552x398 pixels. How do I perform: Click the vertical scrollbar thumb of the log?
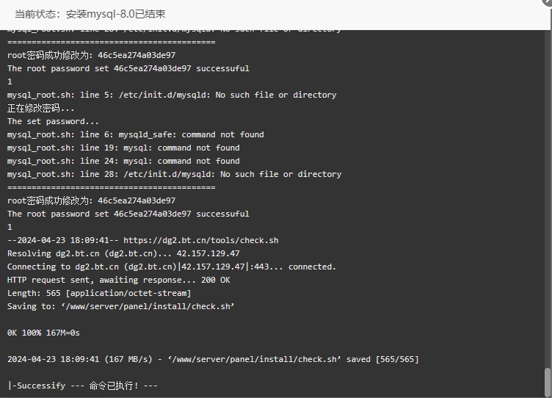pos(547,382)
